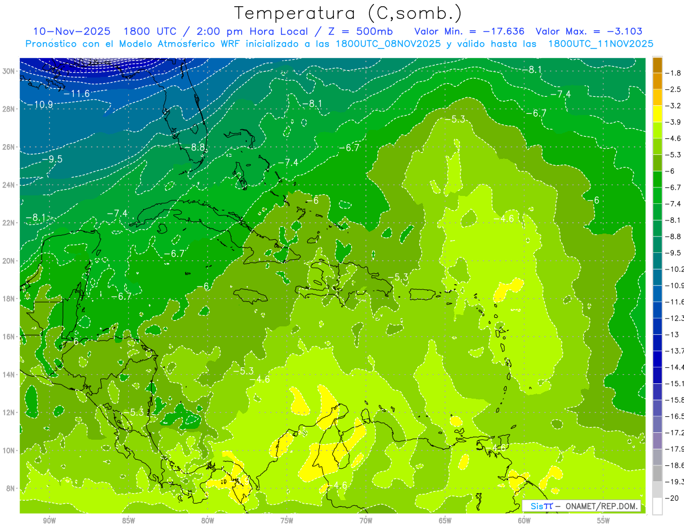The image size is (684, 528).
Task: Click the -14.4 value on the colorbar
Action: tap(675, 367)
